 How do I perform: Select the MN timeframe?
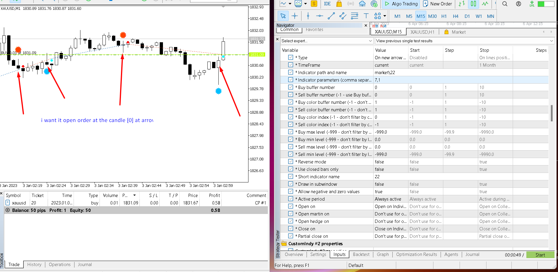pos(490,16)
